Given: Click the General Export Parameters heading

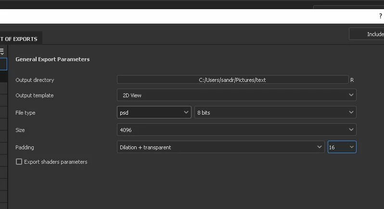Looking at the screenshot, I should (x=52, y=59).
